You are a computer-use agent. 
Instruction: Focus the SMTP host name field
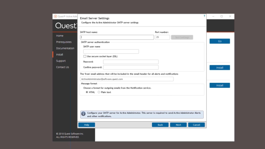117,37
